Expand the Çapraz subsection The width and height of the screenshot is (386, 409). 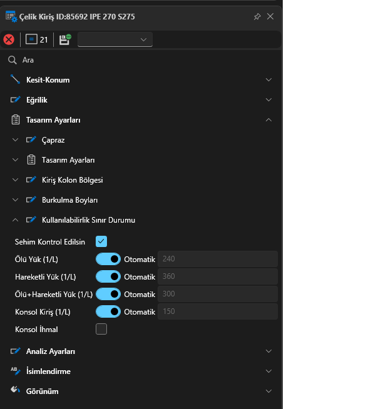coord(16,140)
